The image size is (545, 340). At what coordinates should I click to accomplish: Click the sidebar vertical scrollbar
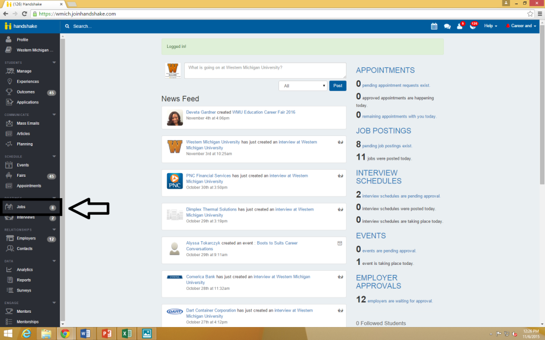pos(63,180)
